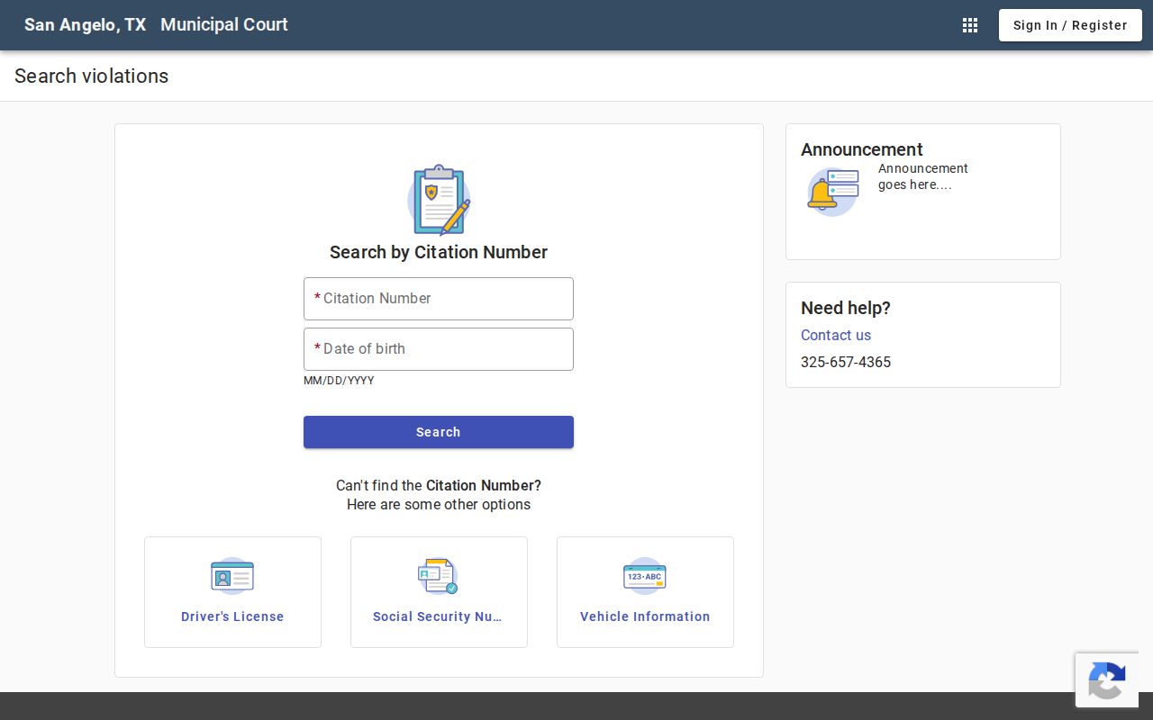Screen dimensions: 1153x720
Task: Click 'Announcement goes here....' text
Action: coord(923,176)
